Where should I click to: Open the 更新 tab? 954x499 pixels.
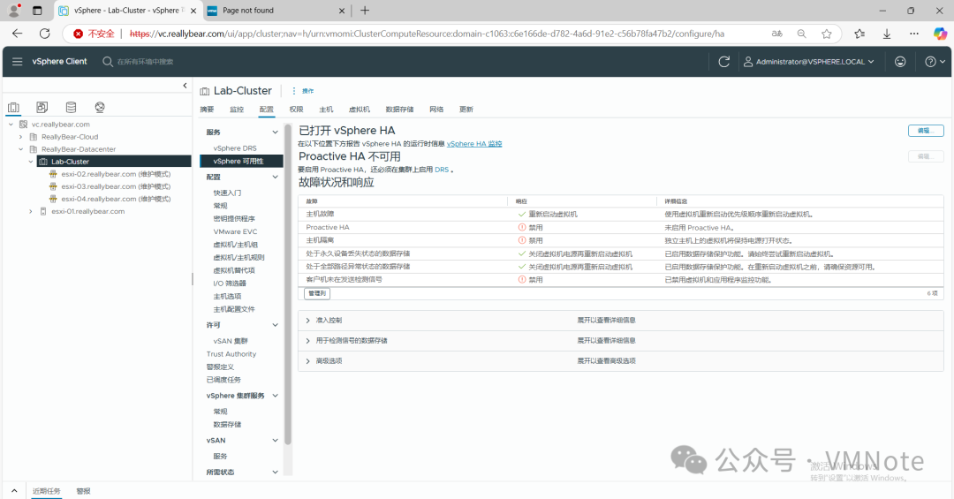coord(466,110)
